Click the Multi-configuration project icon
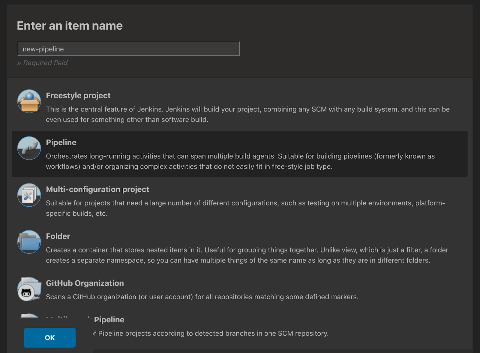 click(x=29, y=195)
